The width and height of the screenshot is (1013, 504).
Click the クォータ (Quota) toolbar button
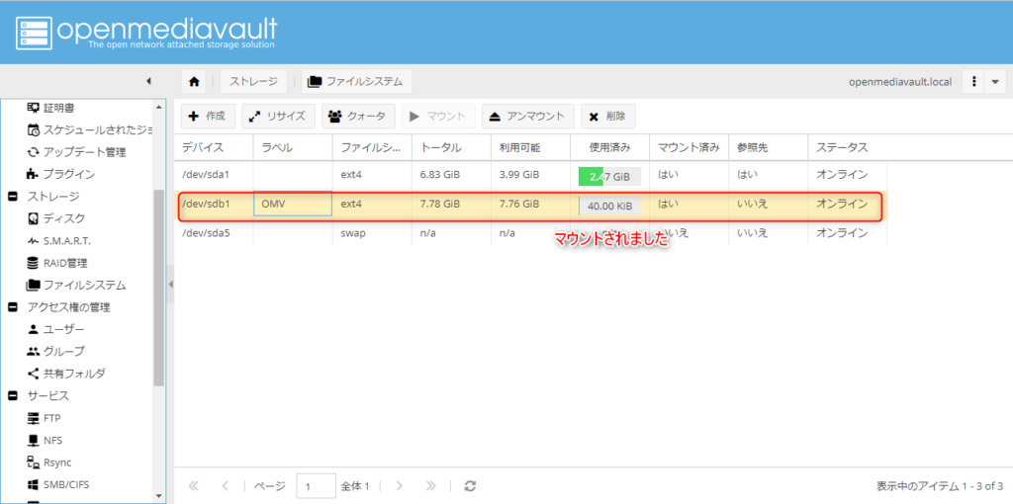click(359, 117)
